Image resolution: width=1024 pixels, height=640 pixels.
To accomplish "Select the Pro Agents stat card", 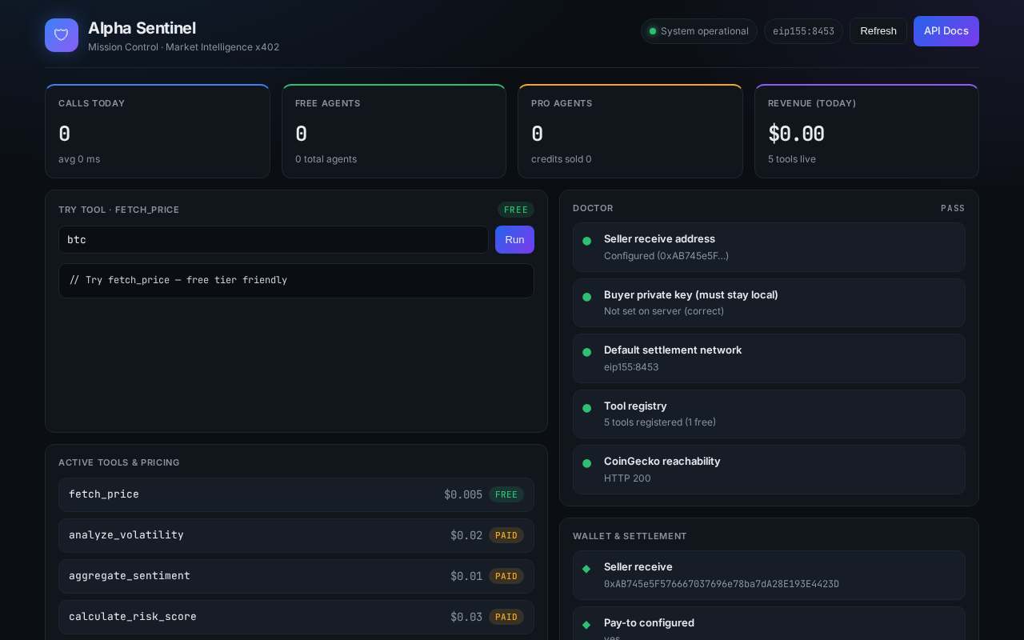I will tap(630, 131).
